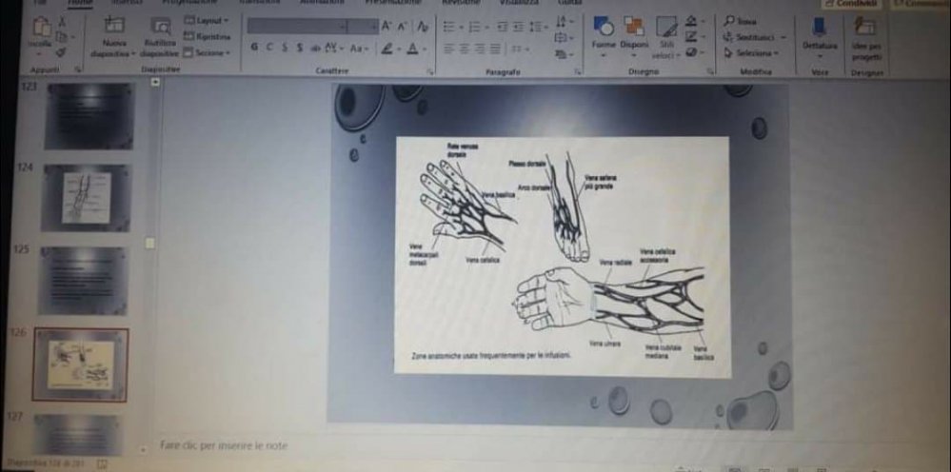The height and width of the screenshot is (472, 951).
Task: Select slide 125 thumbnail
Action: [83, 281]
